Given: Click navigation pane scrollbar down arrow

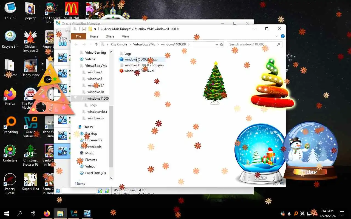Looking at the screenshot, I should click(111, 178).
